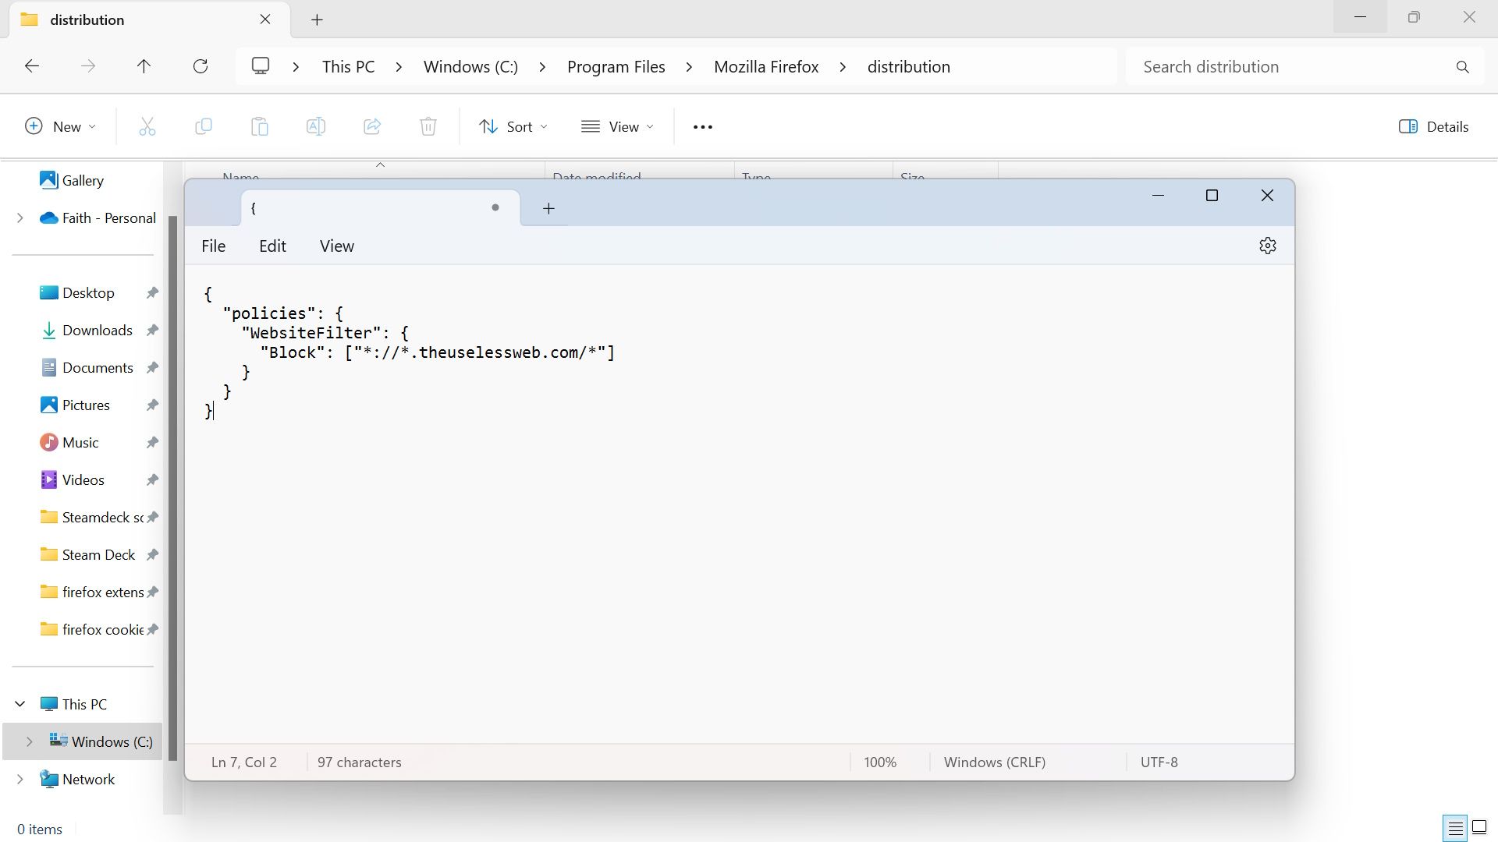Open a new Notepad tab
The height and width of the screenshot is (842, 1498).
[548, 208]
